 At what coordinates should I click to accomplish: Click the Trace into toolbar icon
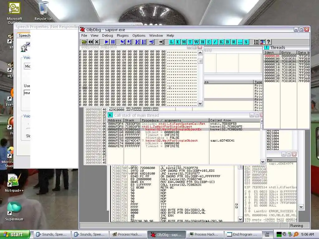tap(137, 42)
